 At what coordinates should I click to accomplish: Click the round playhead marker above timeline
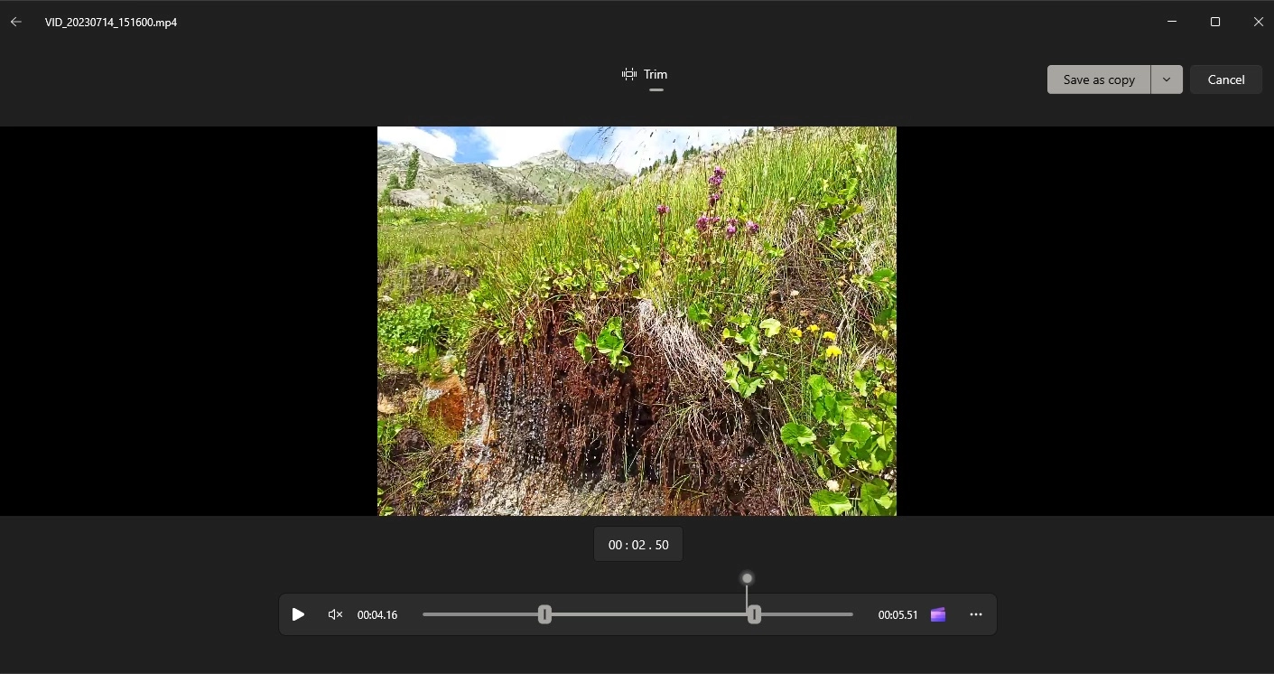pos(747,578)
